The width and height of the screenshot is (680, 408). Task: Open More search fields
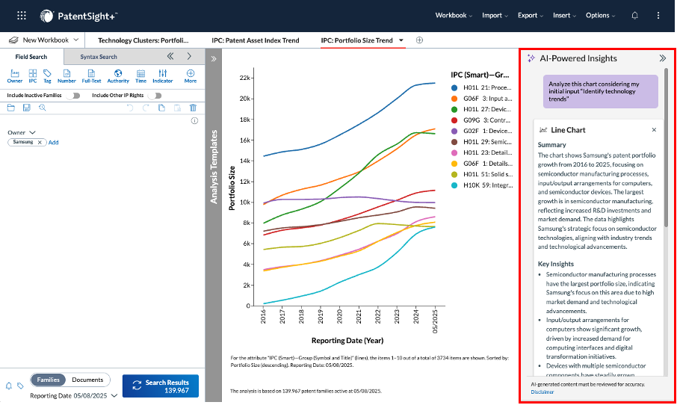(x=191, y=76)
